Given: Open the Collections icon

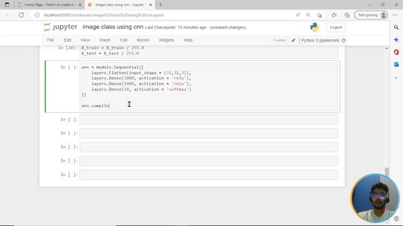Looking at the screenshot, I should 347,15.
